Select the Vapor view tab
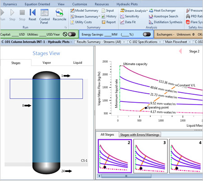Image resolution: width=203 pixels, height=181 pixels. pyautogui.click(x=46, y=62)
